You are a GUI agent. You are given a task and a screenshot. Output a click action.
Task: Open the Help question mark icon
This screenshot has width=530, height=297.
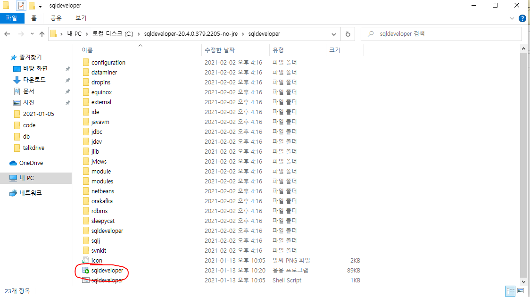522,18
